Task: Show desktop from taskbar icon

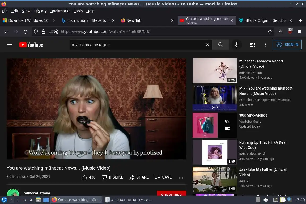Action: tap(46, 200)
